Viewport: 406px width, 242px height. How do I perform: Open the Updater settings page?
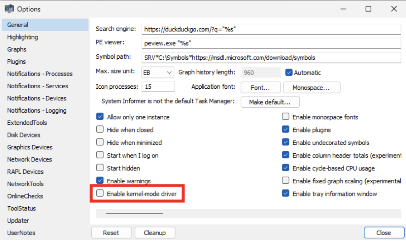tap(18, 221)
